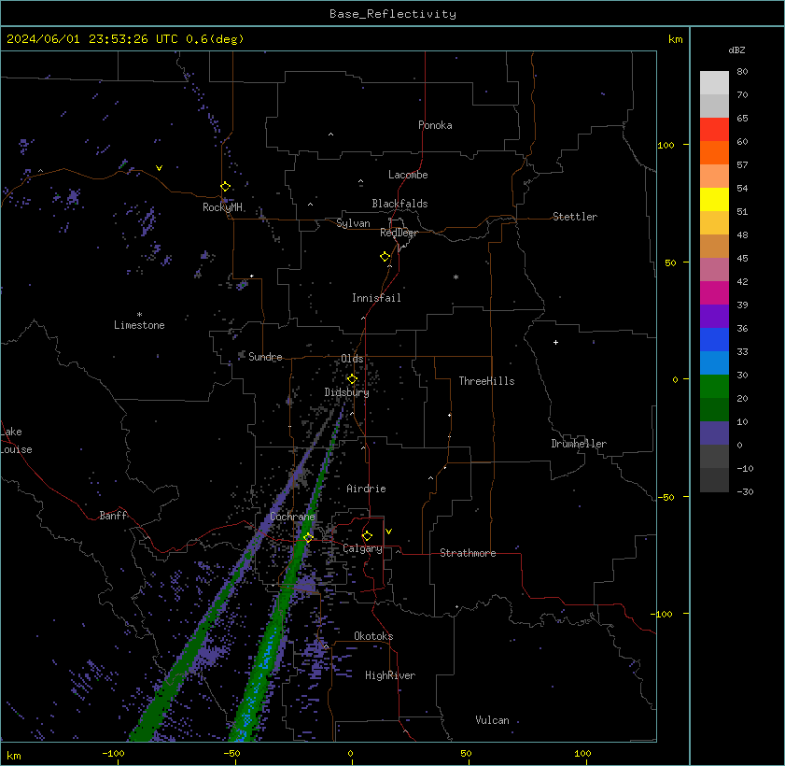
Task: Select the Cochrane town label
Action: (292, 517)
